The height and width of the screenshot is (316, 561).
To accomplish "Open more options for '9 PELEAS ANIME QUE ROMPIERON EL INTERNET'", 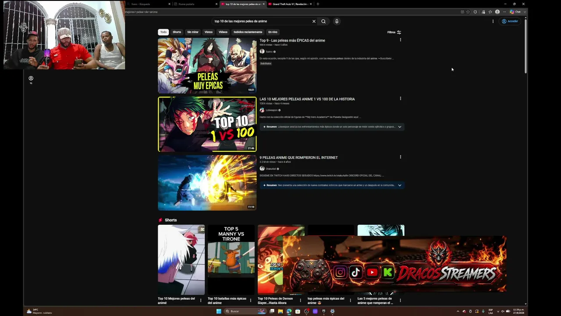I will coord(400,157).
